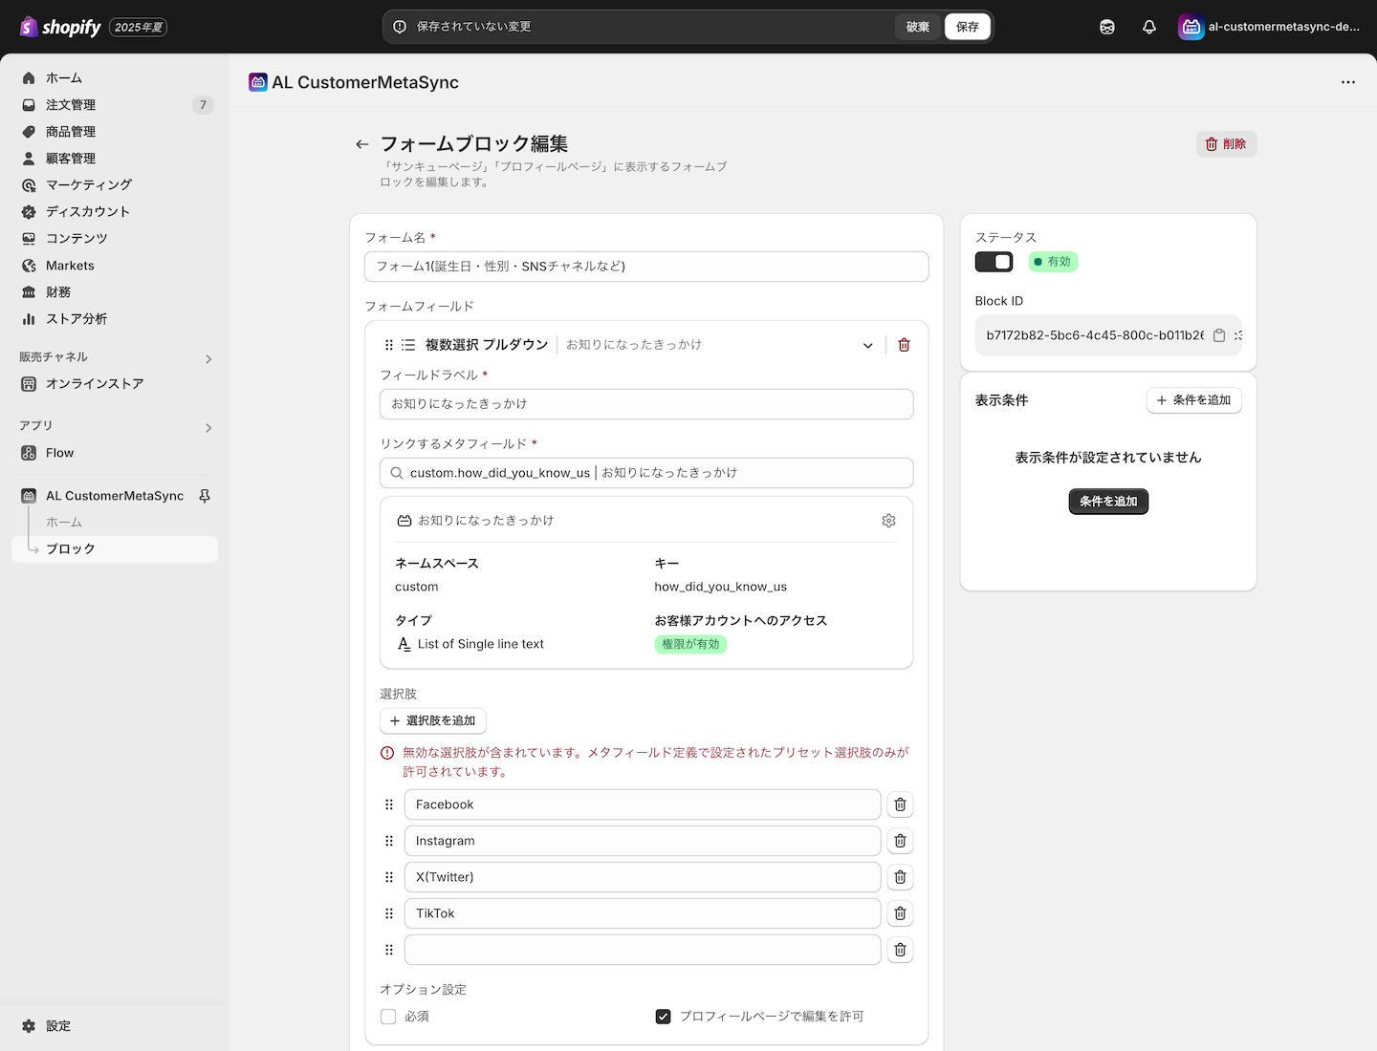Click the コンテンツ sidebar icon

click(x=29, y=239)
